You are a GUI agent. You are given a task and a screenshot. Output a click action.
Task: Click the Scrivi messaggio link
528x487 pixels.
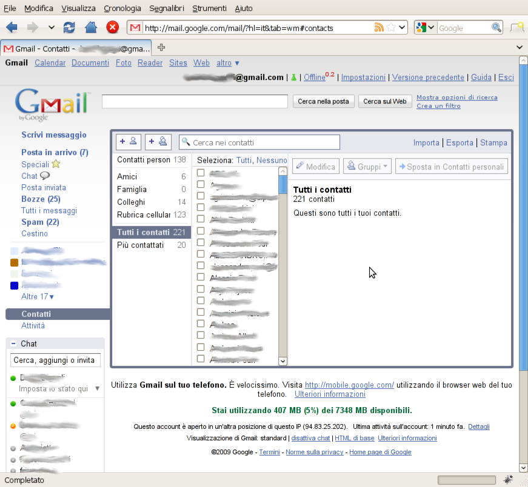click(54, 135)
